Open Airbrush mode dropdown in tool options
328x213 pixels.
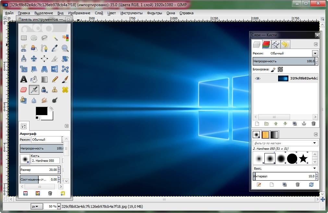[x=46, y=140]
